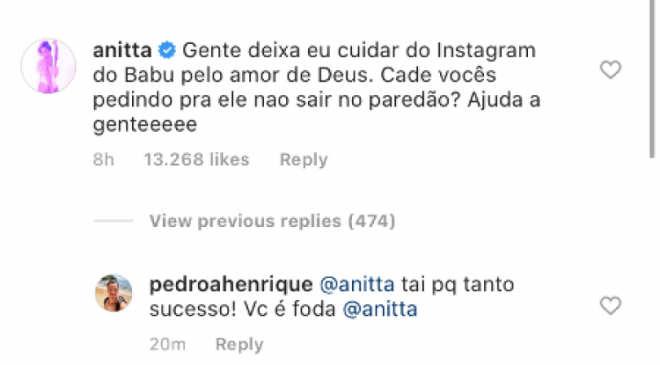Open anitta's username link

(122, 50)
